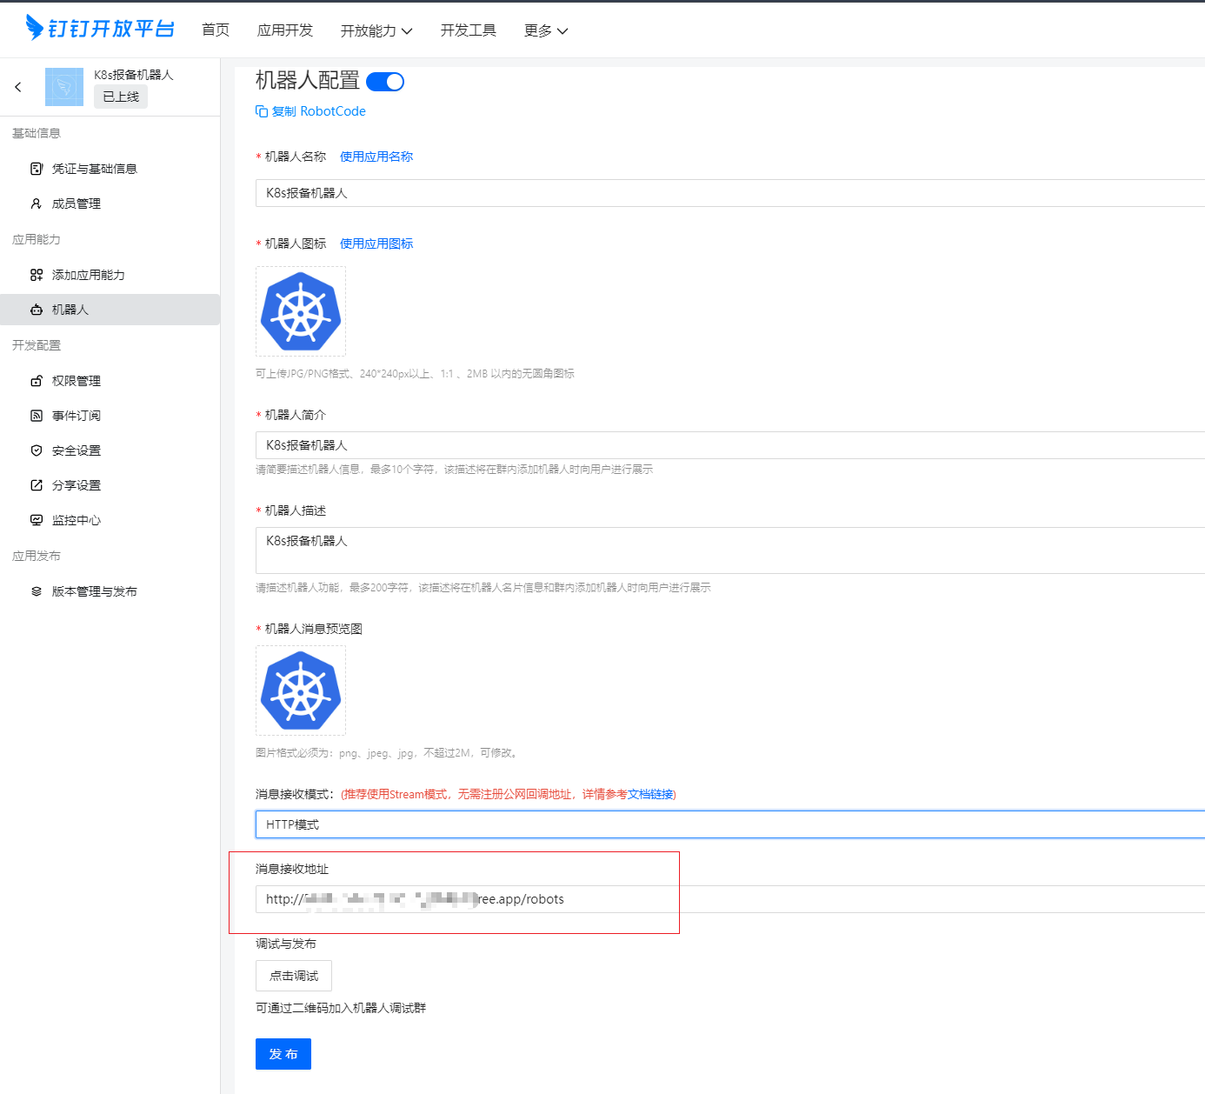
Task: Select 机器人 in sidebar
Action: (110, 310)
